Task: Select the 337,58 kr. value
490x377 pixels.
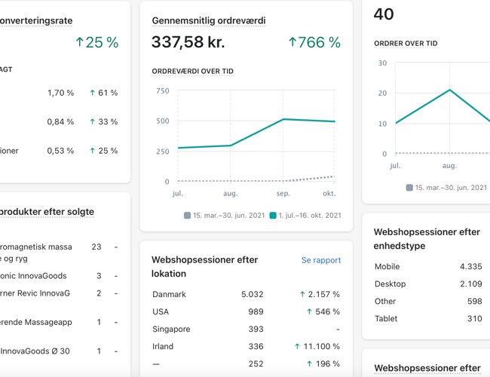Action: [188, 42]
